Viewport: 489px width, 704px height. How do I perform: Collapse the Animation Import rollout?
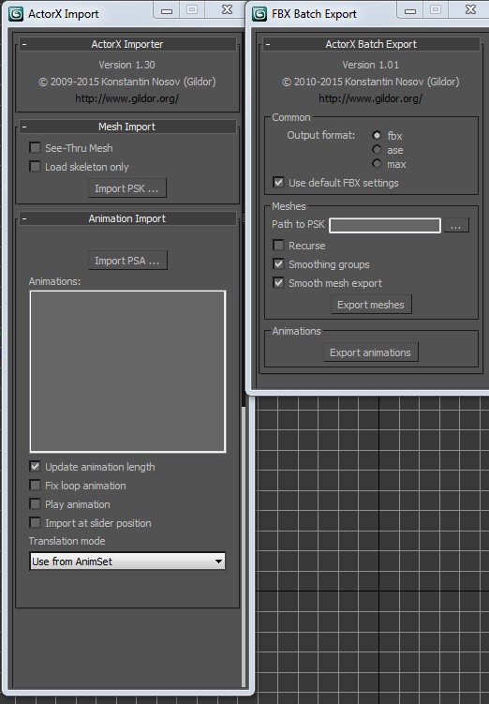[x=127, y=218]
